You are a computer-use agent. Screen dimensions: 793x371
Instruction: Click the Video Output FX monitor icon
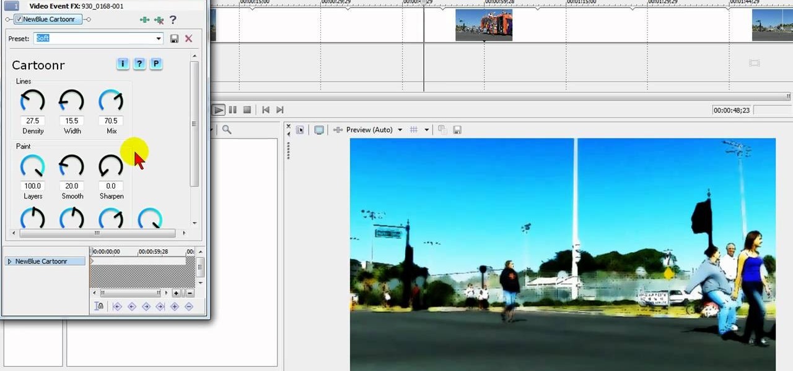pos(318,129)
